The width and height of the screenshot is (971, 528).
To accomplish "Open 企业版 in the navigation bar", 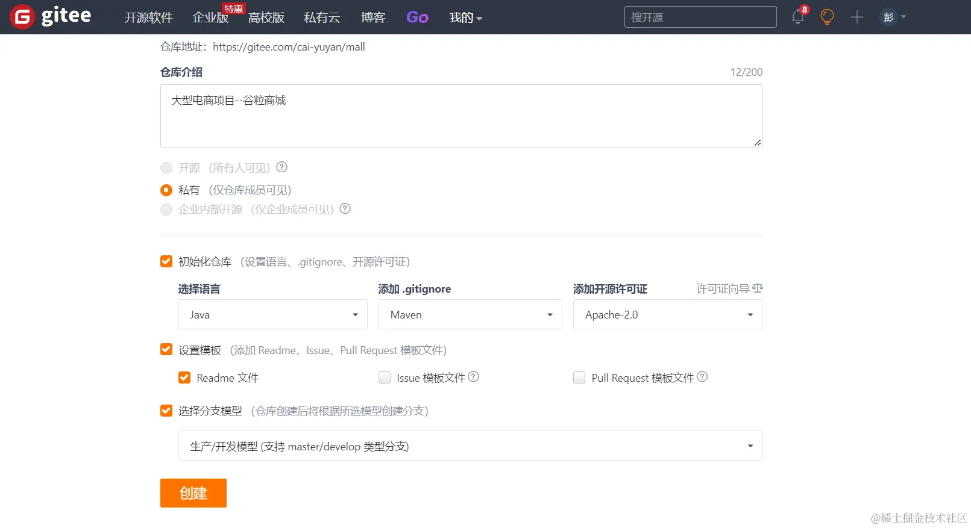I will coord(210,18).
